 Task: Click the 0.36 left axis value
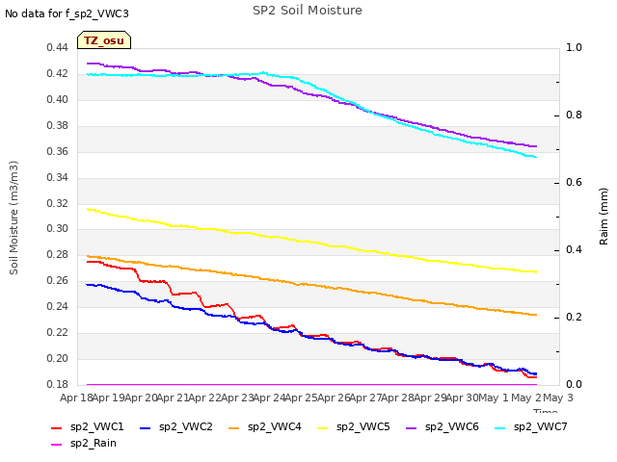pos(57,152)
